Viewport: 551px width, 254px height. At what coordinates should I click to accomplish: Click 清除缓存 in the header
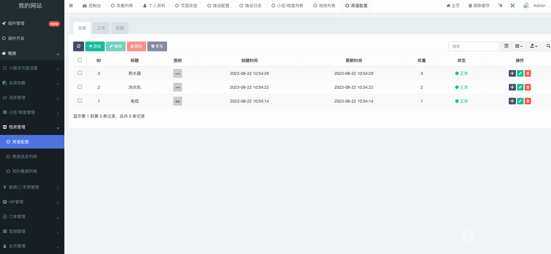479,6
